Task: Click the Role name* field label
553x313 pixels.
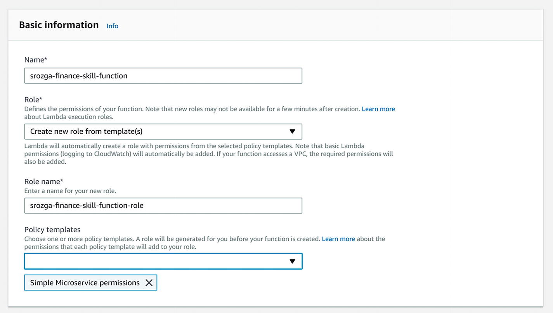Action: point(43,182)
